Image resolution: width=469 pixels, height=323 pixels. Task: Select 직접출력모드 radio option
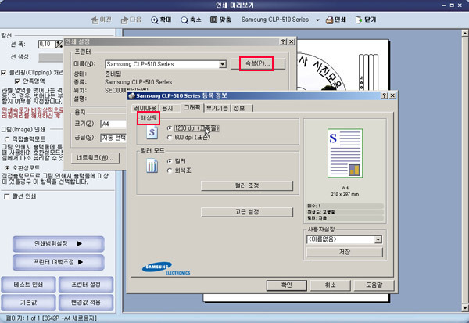[x=7, y=139]
